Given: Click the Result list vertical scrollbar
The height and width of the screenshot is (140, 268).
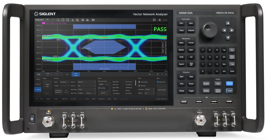Looking at the screenshot, I should [136, 83].
